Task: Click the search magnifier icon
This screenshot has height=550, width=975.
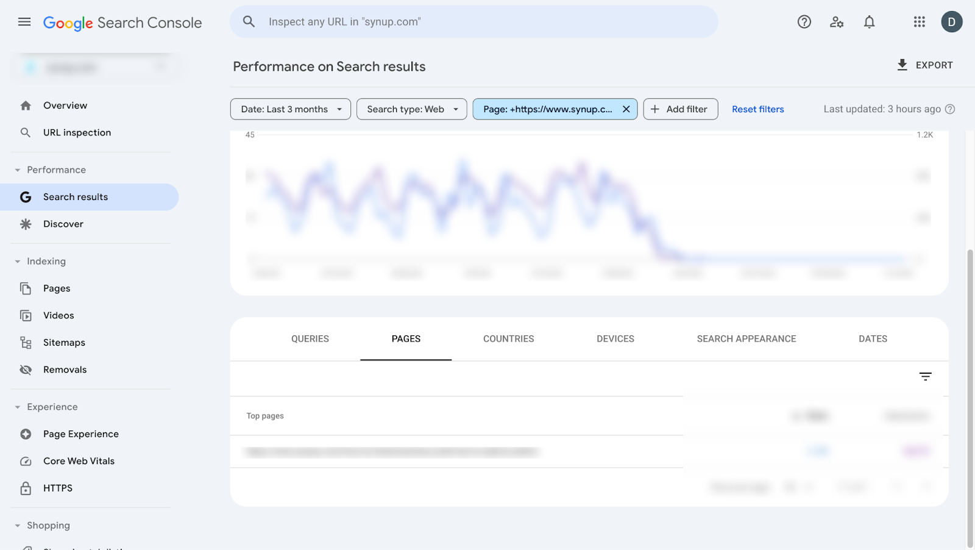Action: 249,21
